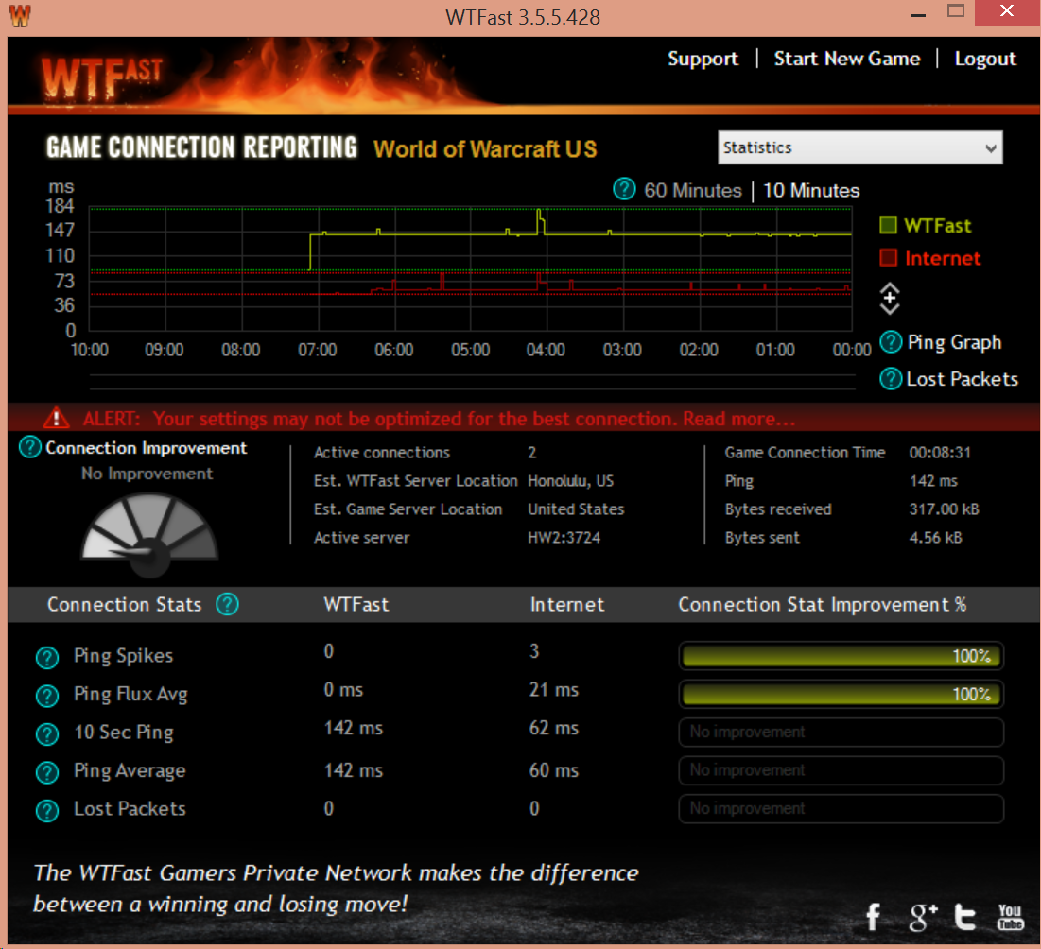Image resolution: width=1041 pixels, height=949 pixels.
Task: Open Ping Flux Avg help icon
Action: (47, 696)
